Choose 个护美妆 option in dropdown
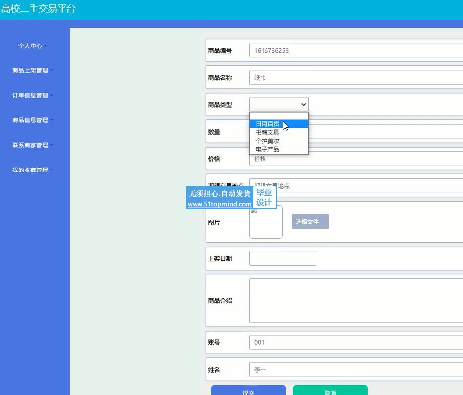Viewport: 463px width, 395px height. 279,141
